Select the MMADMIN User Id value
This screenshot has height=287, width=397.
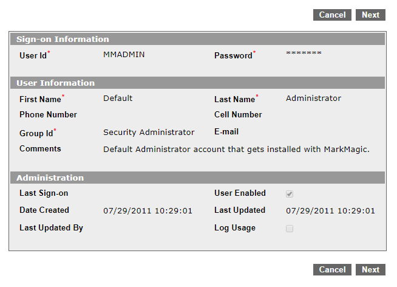124,55
